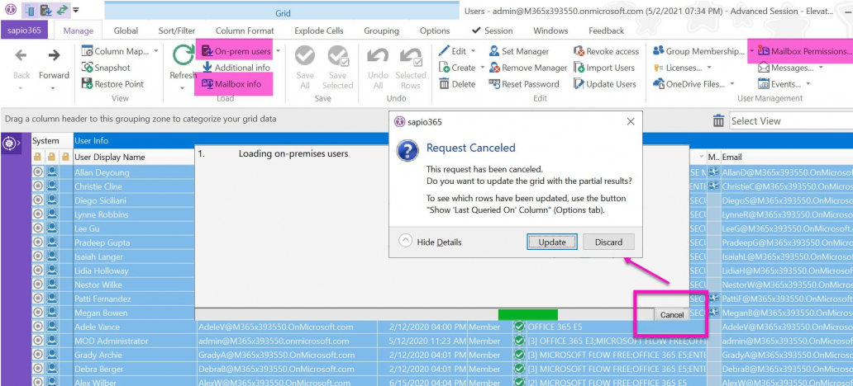Click green progress bar indicator
The image size is (853, 386).
click(527, 314)
